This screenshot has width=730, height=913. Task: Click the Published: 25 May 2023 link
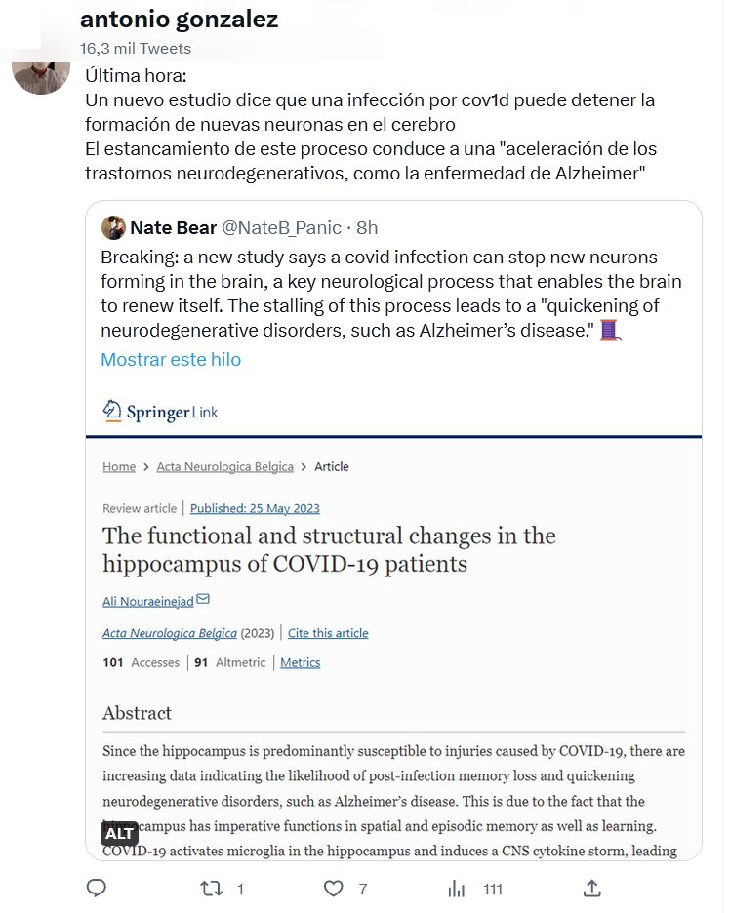(255, 507)
